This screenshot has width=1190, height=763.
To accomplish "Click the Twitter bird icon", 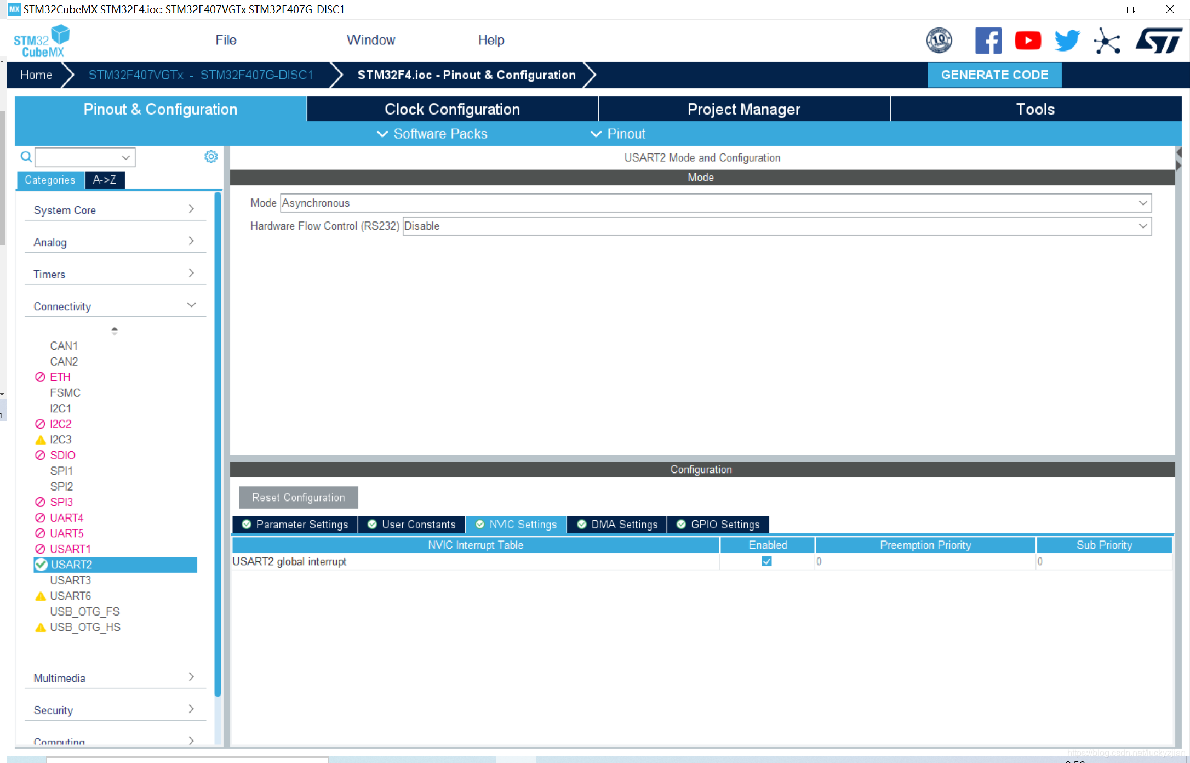I will 1067,41.
